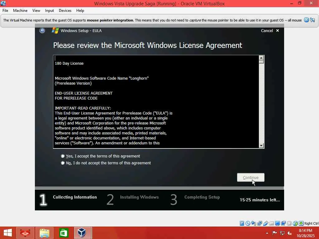Viewport: 319px width, 239px height.
Task: Click the mouse integration status icon
Action: [295, 223]
